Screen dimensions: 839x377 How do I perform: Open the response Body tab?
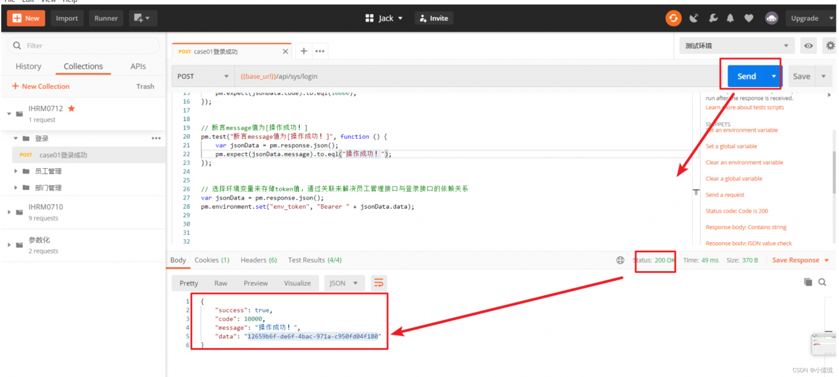coord(178,260)
